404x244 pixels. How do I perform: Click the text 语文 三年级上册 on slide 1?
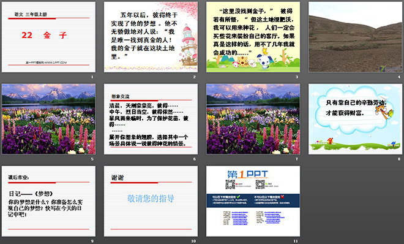click(31, 15)
